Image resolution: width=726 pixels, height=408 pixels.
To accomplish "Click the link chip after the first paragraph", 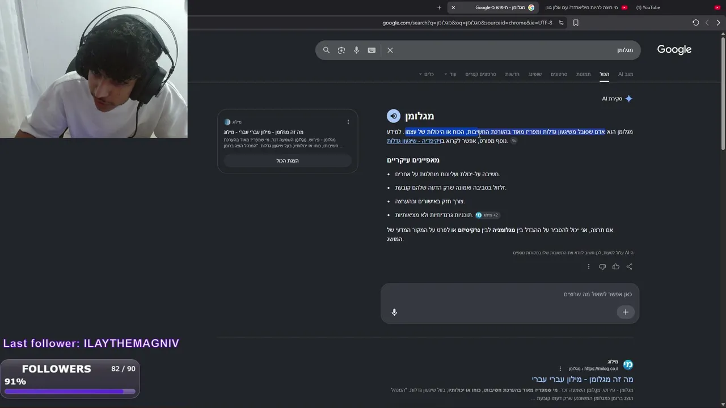I will coord(514,141).
